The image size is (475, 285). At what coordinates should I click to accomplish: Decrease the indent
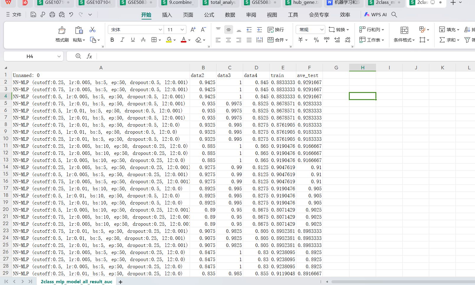click(x=249, y=30)
